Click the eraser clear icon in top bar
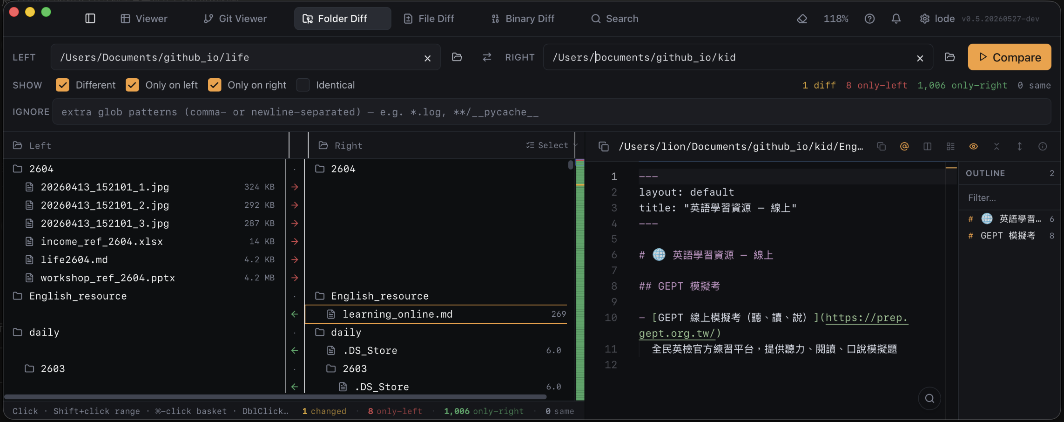 pyautogui.click(x=802, y=19)
